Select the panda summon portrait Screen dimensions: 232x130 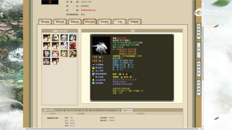pyautogui.click(x=55, y=38)
